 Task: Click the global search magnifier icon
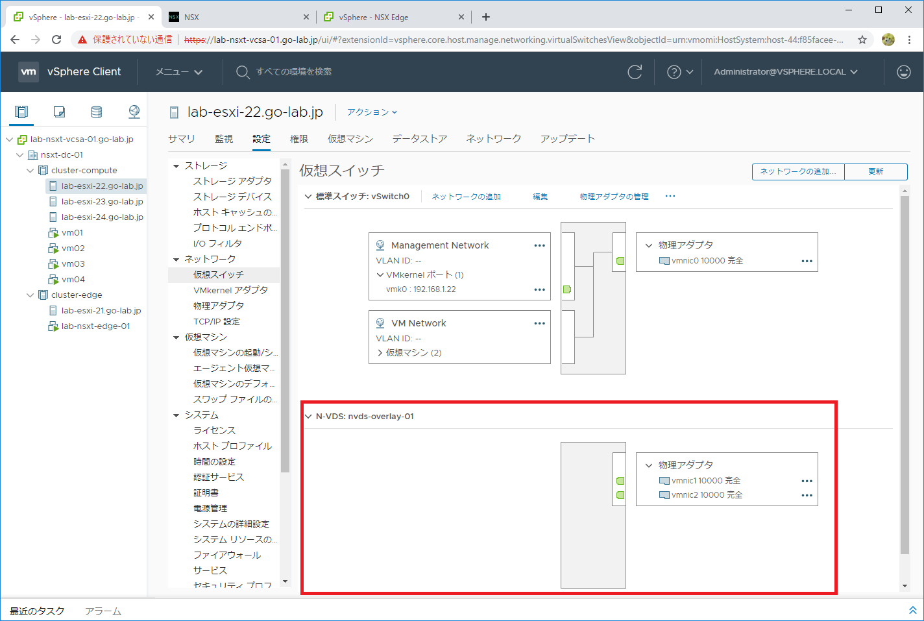pos(243,72)
